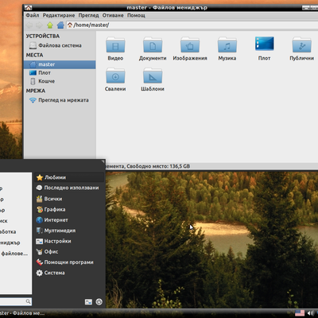
Task: Select Офис category
Action: click(x=69, y=252)
